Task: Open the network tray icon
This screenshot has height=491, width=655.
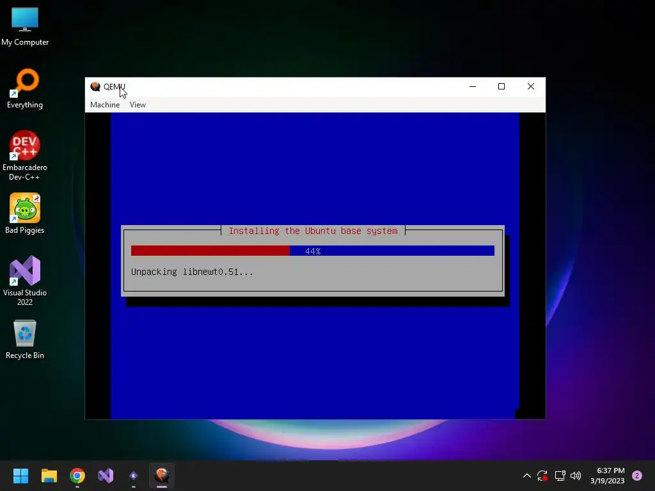Action: click(x=560, y=476)
